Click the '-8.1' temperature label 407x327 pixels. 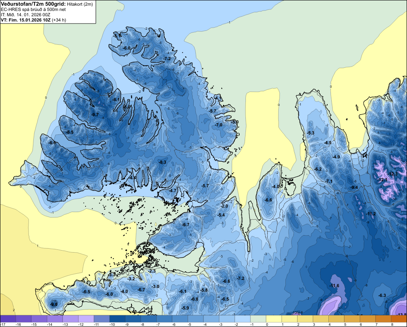tap(116, 100)
